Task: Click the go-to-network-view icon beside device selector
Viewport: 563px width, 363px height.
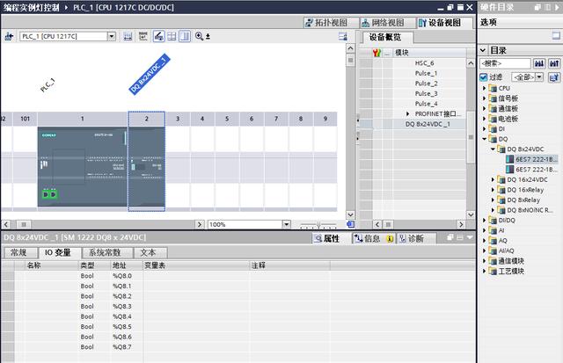Action: [x=9, y=36]
